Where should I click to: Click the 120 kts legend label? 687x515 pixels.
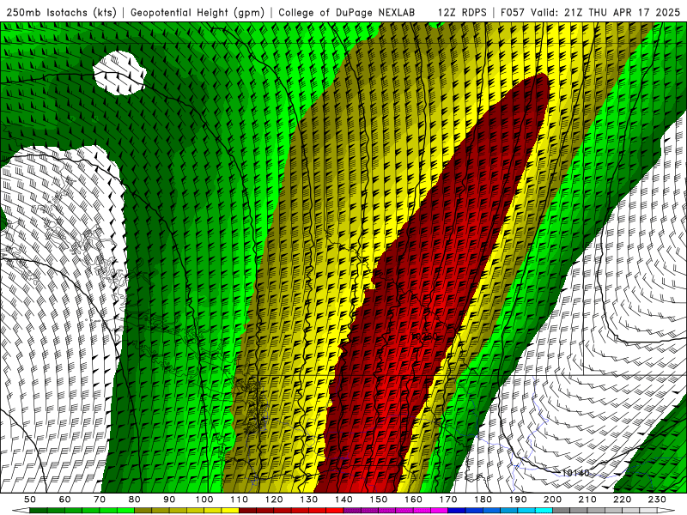coord(274,500)
